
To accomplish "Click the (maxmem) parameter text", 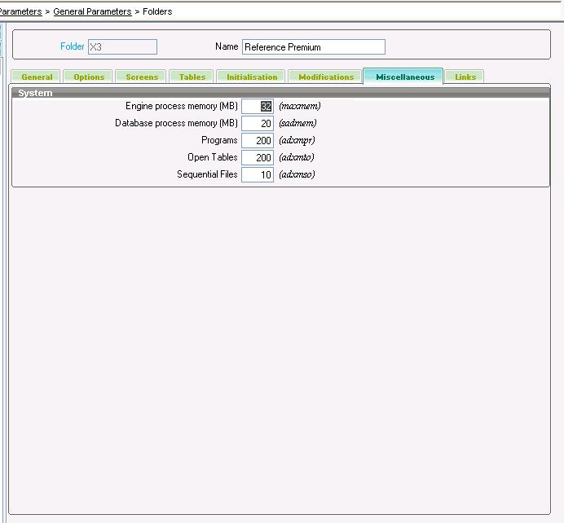I will click(x=300, y=106).
